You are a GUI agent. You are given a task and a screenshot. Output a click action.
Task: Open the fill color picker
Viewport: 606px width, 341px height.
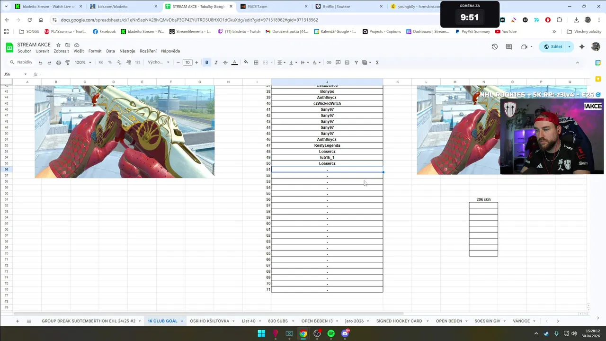(246, 63)
